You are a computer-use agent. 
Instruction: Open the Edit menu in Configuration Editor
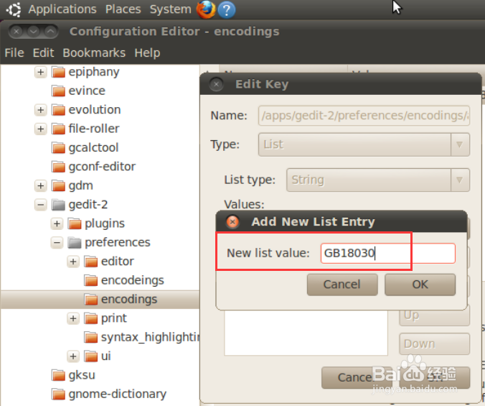click(43, 52)
